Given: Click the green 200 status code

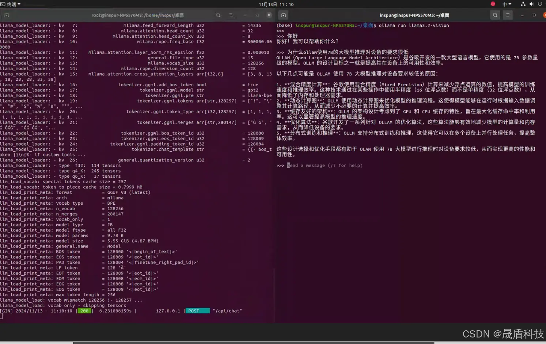Looking at the screenshot, I should point(85,311).
